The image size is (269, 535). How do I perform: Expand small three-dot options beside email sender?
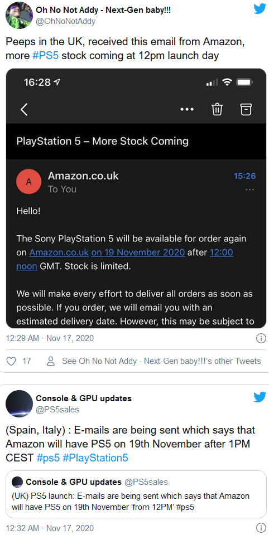point(250,189)
